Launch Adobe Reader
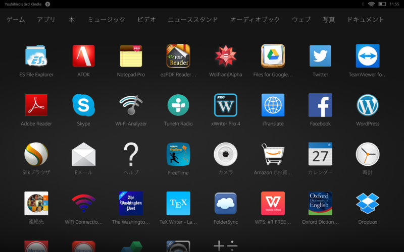Viewport: 404px width, 252px height. coord(36,105)
